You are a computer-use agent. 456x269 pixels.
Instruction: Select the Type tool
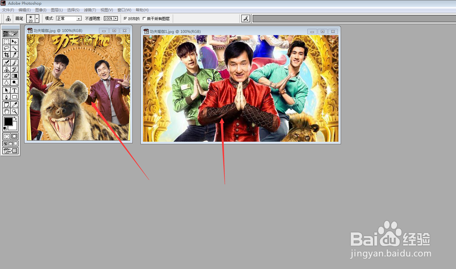(14, 90)
